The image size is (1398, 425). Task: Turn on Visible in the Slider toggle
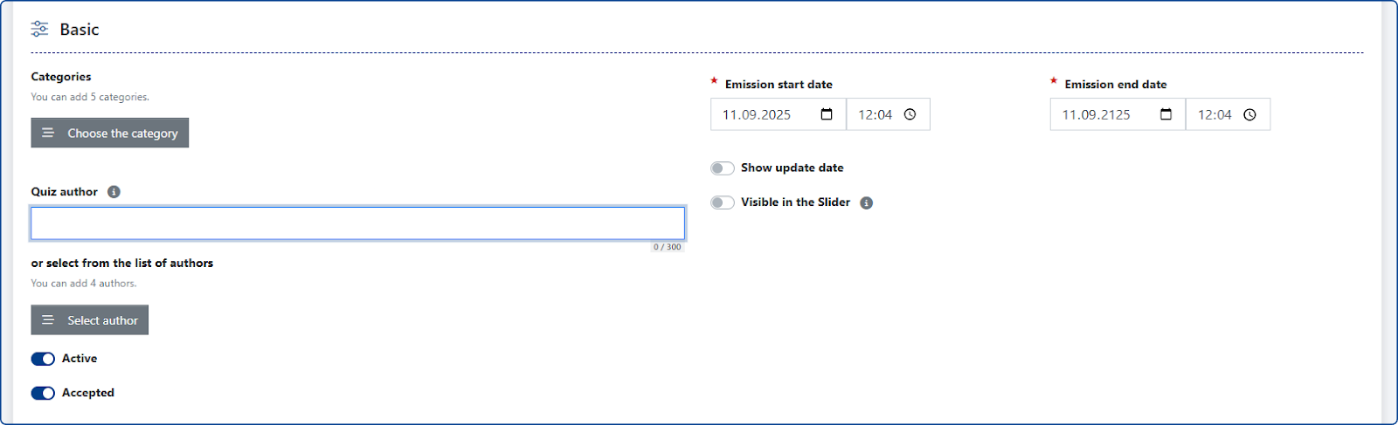722,202
